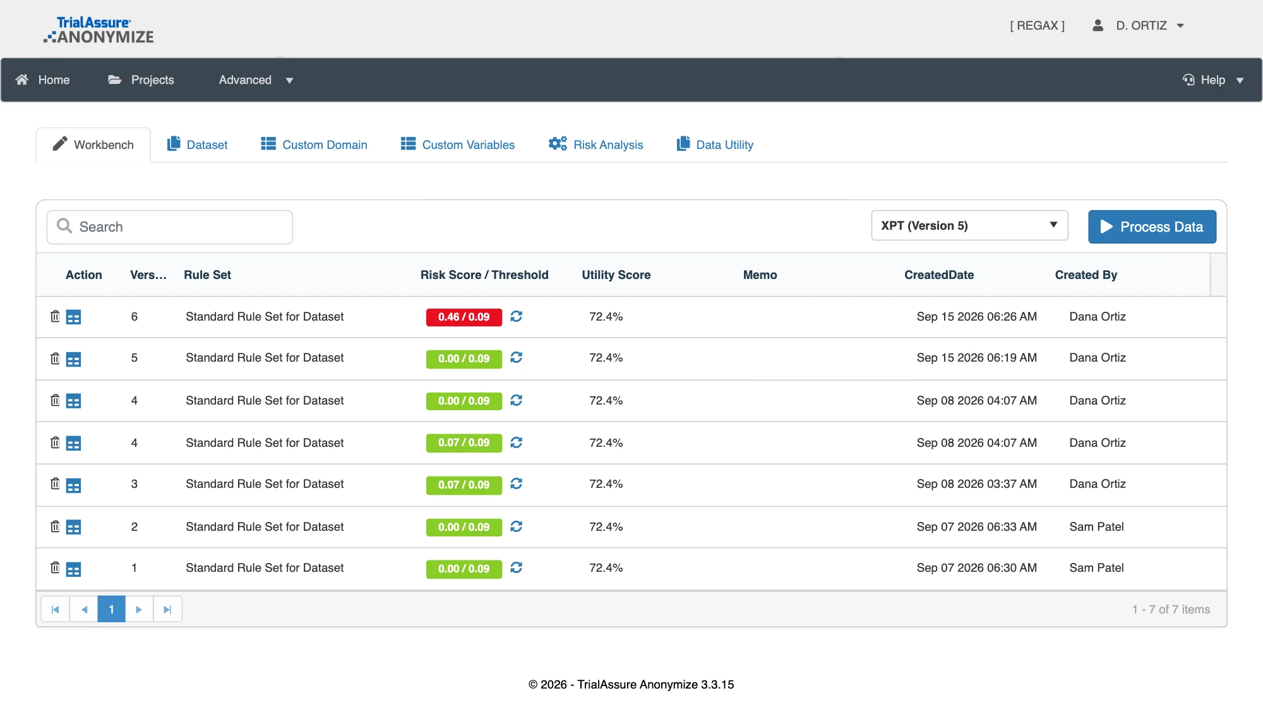This screenshot has height=710, width=1263.
Task: Refresh risk score for Sep 08 04:07 0.07 row
Action: click(516, 442)
